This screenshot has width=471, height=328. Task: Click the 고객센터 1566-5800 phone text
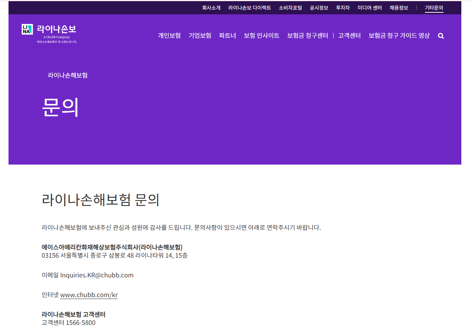pos(69,323)
